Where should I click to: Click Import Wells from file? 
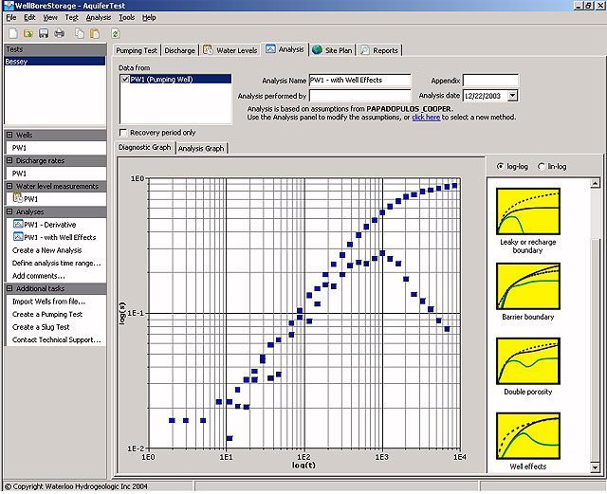tap(48, 302)
